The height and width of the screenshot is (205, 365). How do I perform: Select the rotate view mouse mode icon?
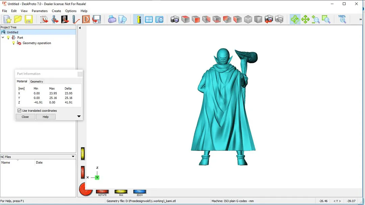[295, 19]
